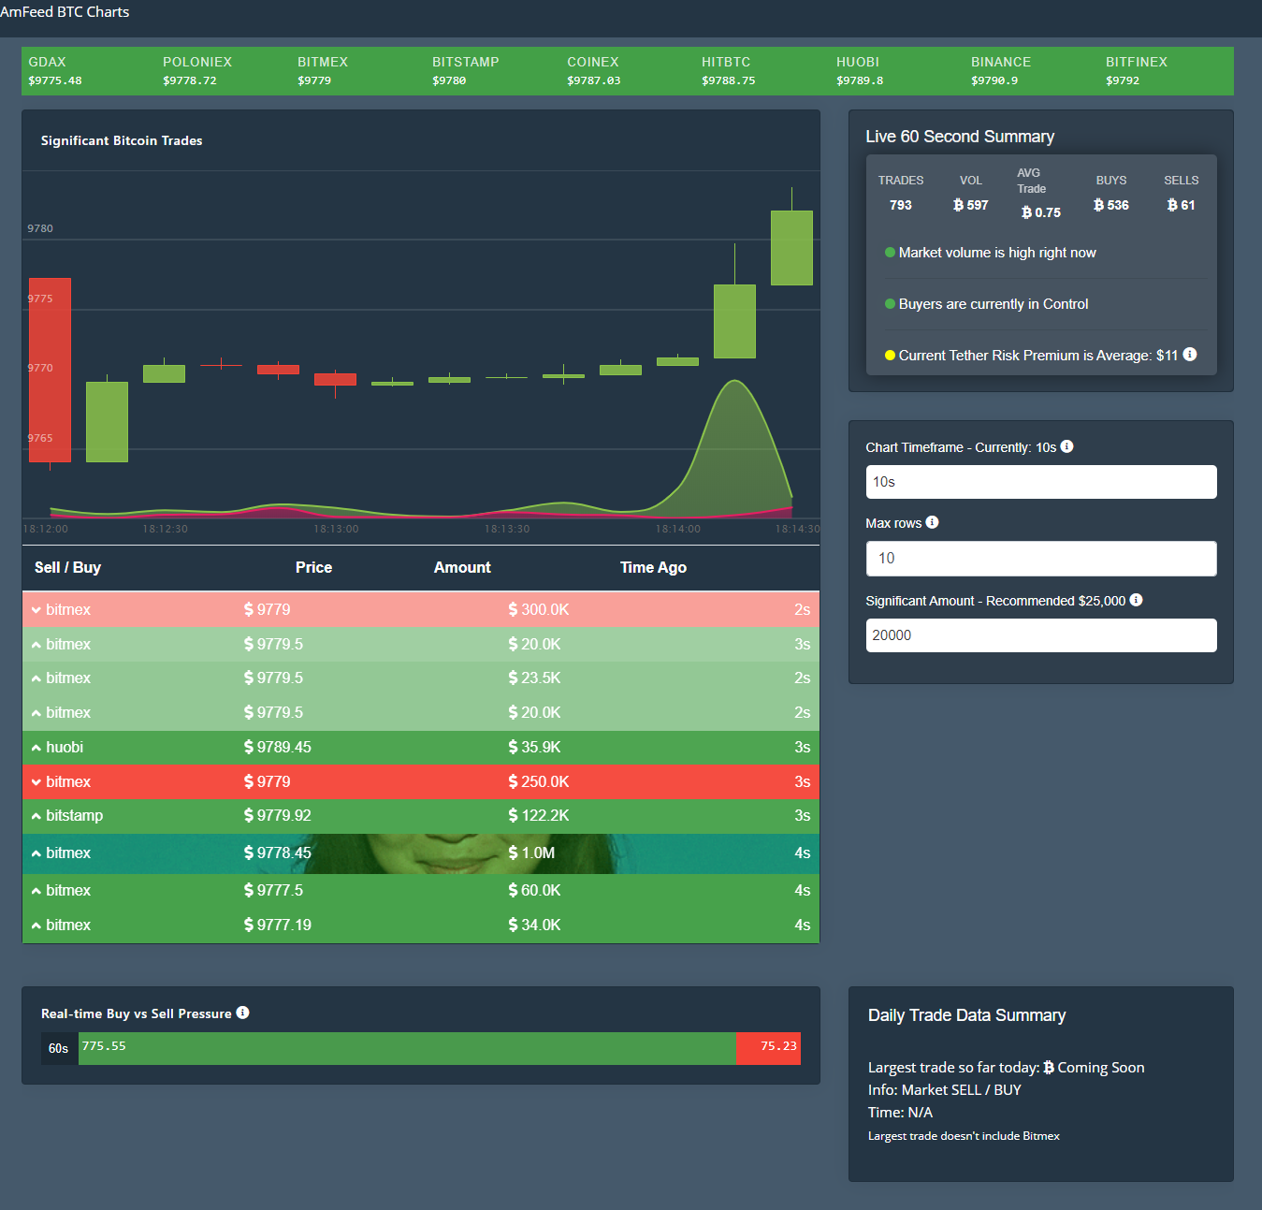Click the Chart Timeframe field showing 10s

point(1041,482)
